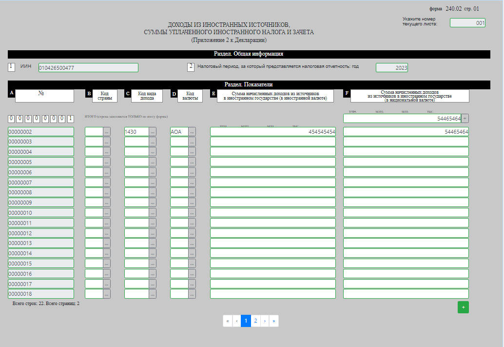Click foreign currency amount field 454545454

coord(273,132)
